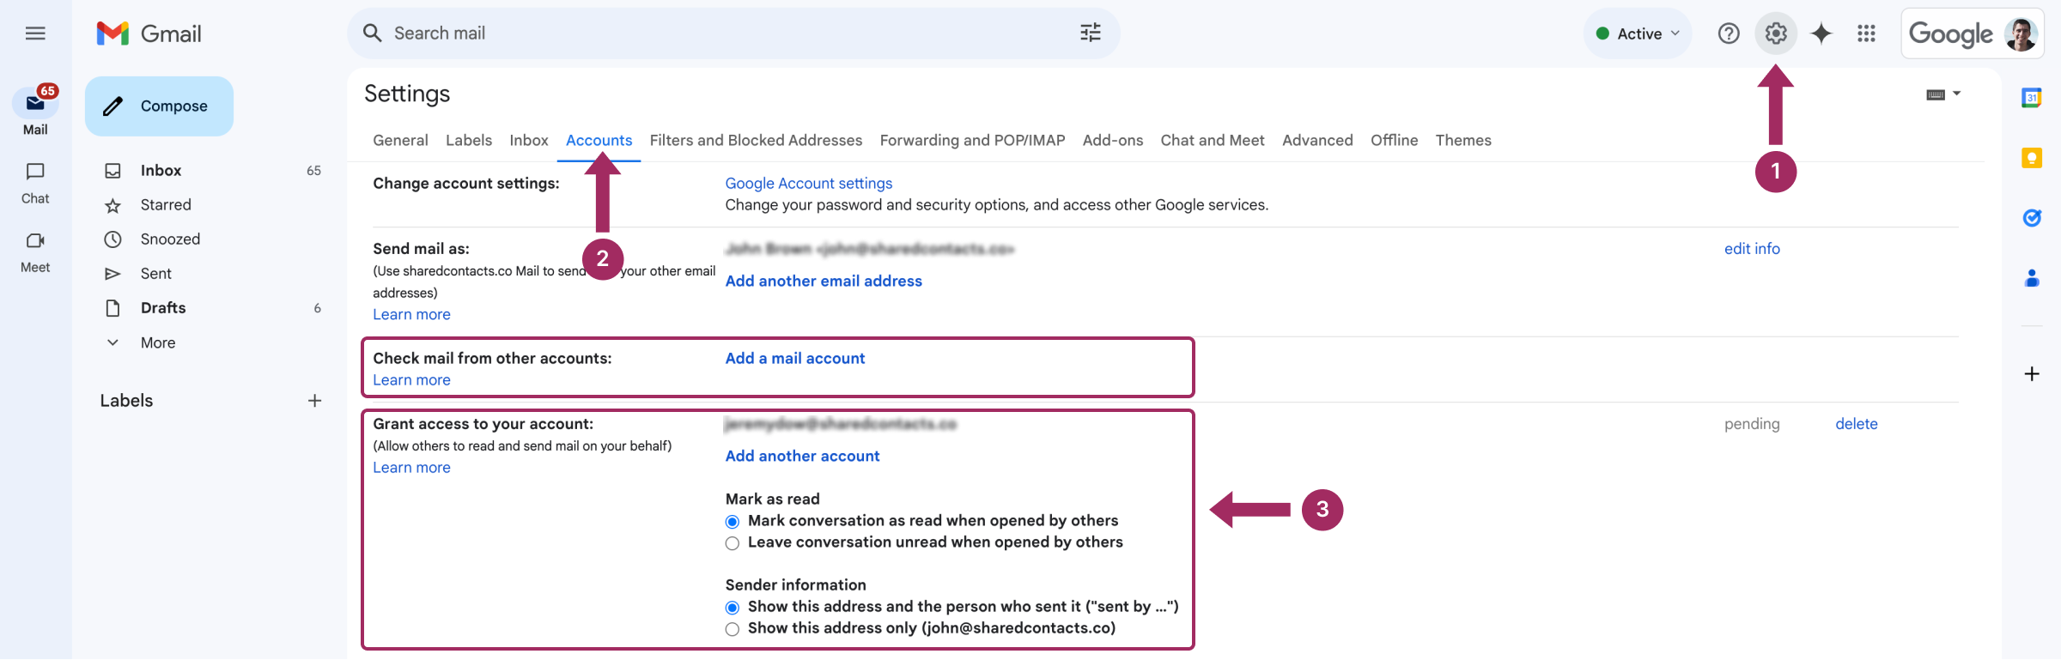The height and width of the screenshot is (660, 2061).
Task: Open Google Keep side panel
Action: coord(2032,158)
